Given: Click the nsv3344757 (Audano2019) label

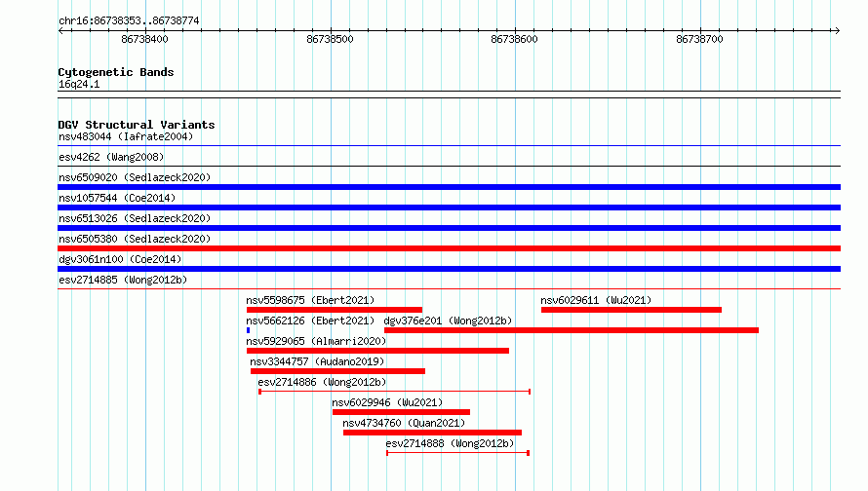Looking at the screenshot, I should [317, 361].
